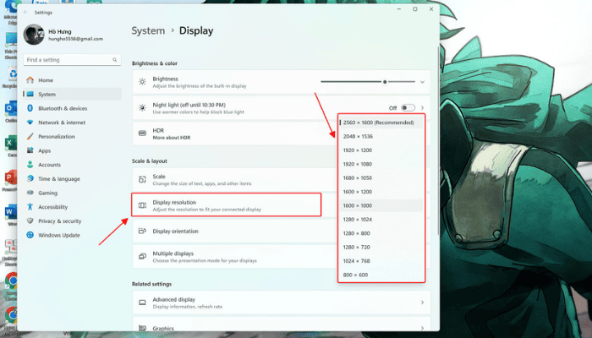Screen dimensions: 592x338
Task: Open Advanced display settings chevron
Action: pos(422,303)
